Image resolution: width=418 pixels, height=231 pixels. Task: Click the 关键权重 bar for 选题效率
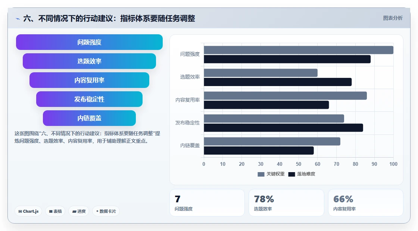[261, 73]
